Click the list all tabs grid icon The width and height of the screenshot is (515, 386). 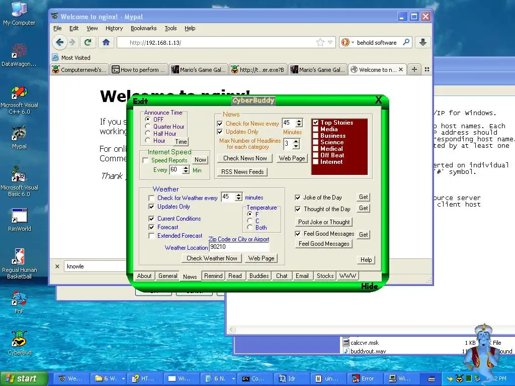point(427,69)
